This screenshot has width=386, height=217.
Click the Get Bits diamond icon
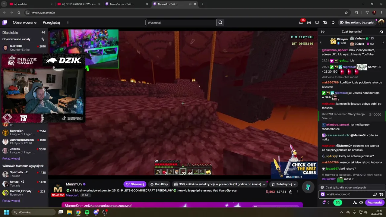click(x=333, y=23)
